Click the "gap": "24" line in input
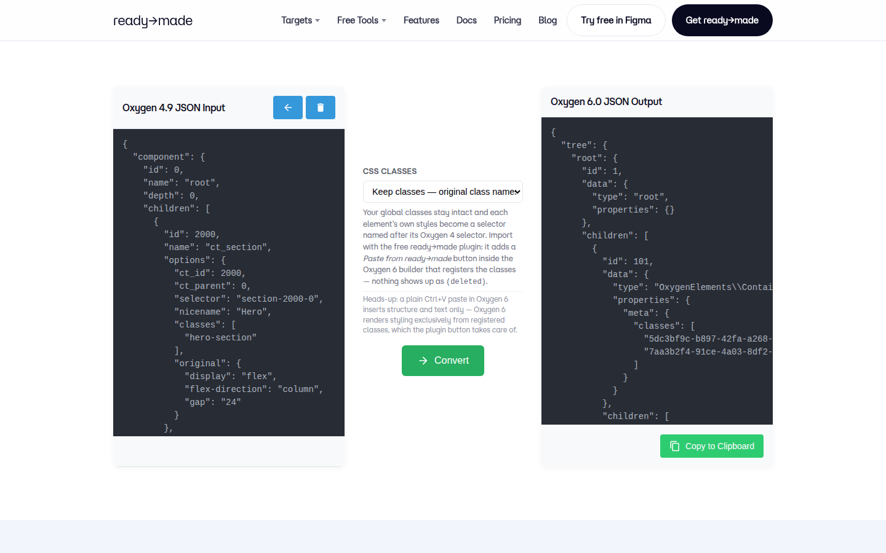 coord(213,402)
